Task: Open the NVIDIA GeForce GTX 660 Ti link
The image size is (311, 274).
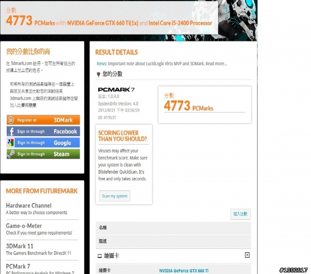Action: (x=184, y=271)
